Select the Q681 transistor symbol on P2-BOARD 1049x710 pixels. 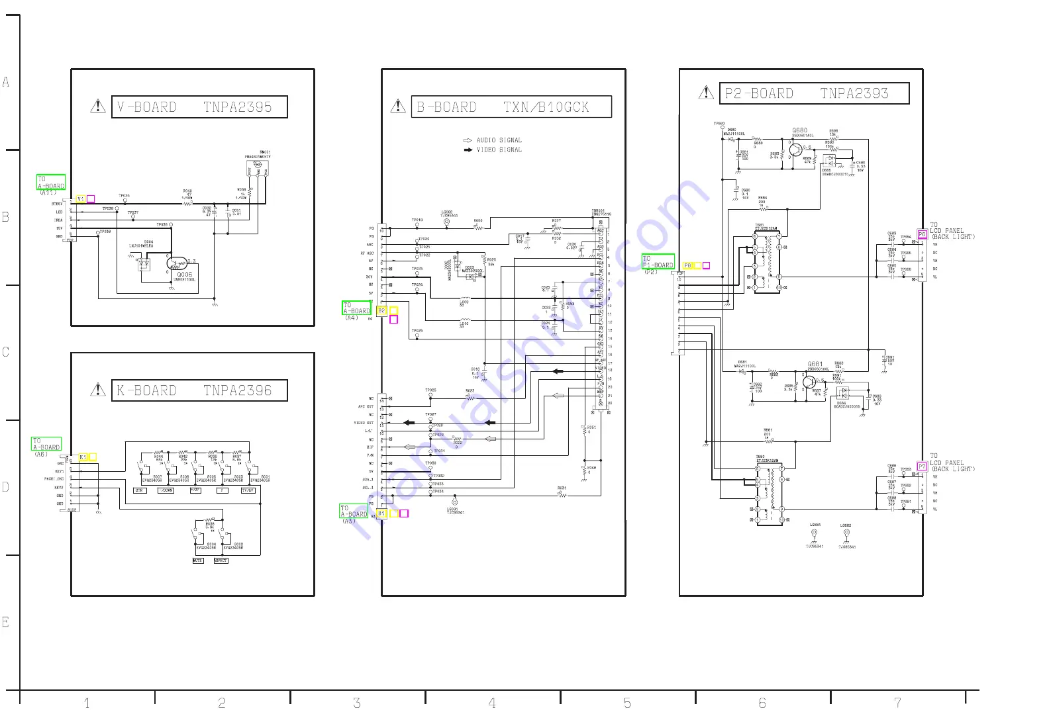[x=809, y=382]
